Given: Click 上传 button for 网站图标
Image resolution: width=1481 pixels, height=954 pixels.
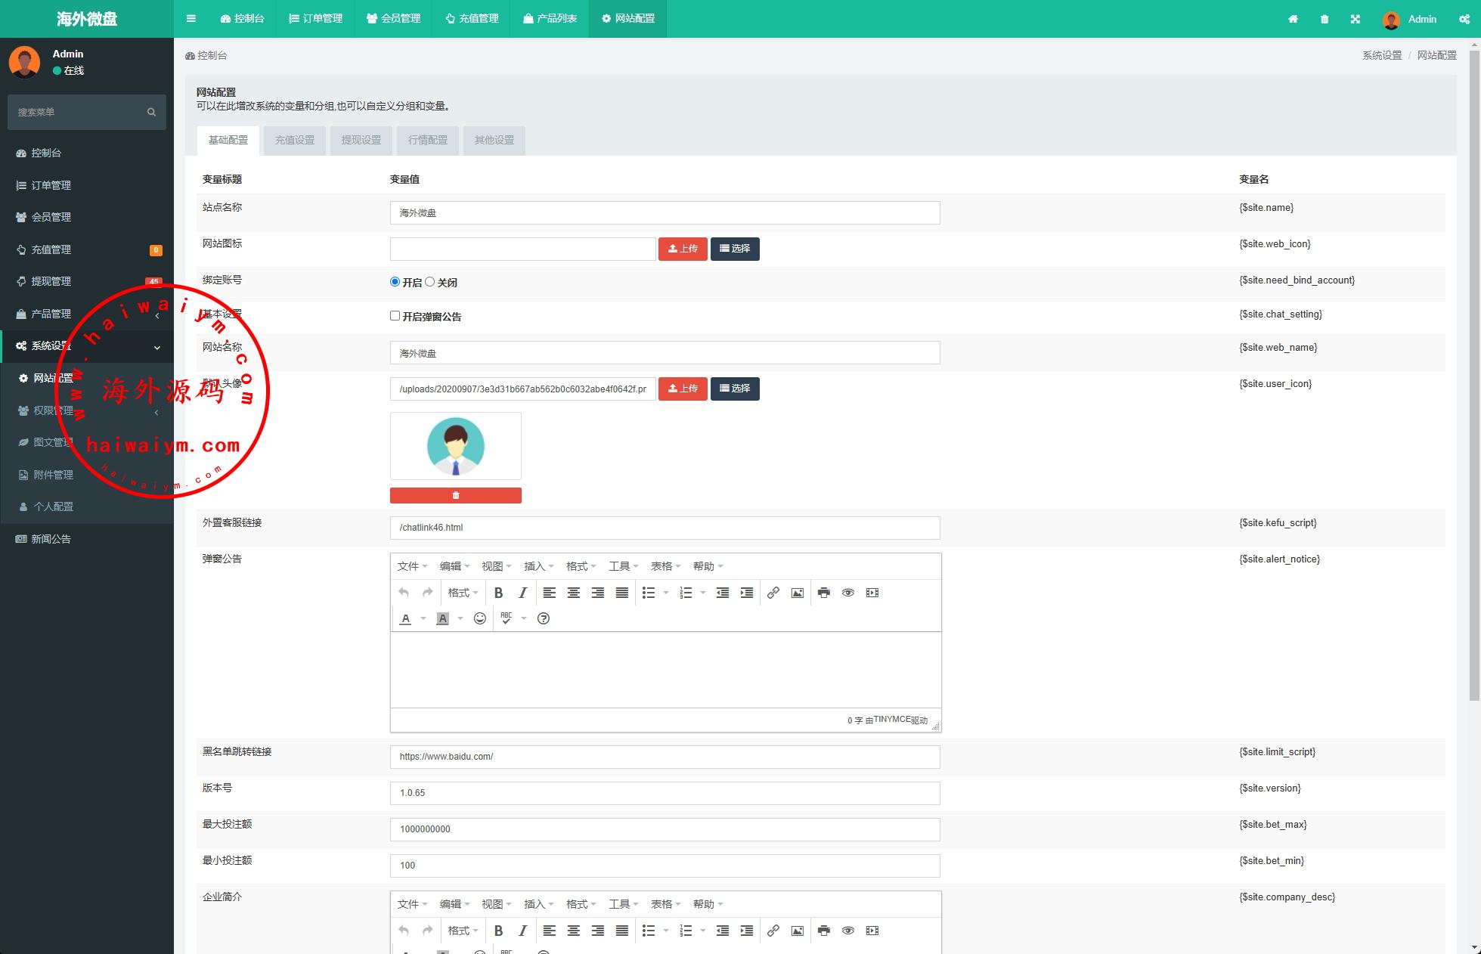Looking at the screenshot, I should pyautogui.click(x=683, y=249).
